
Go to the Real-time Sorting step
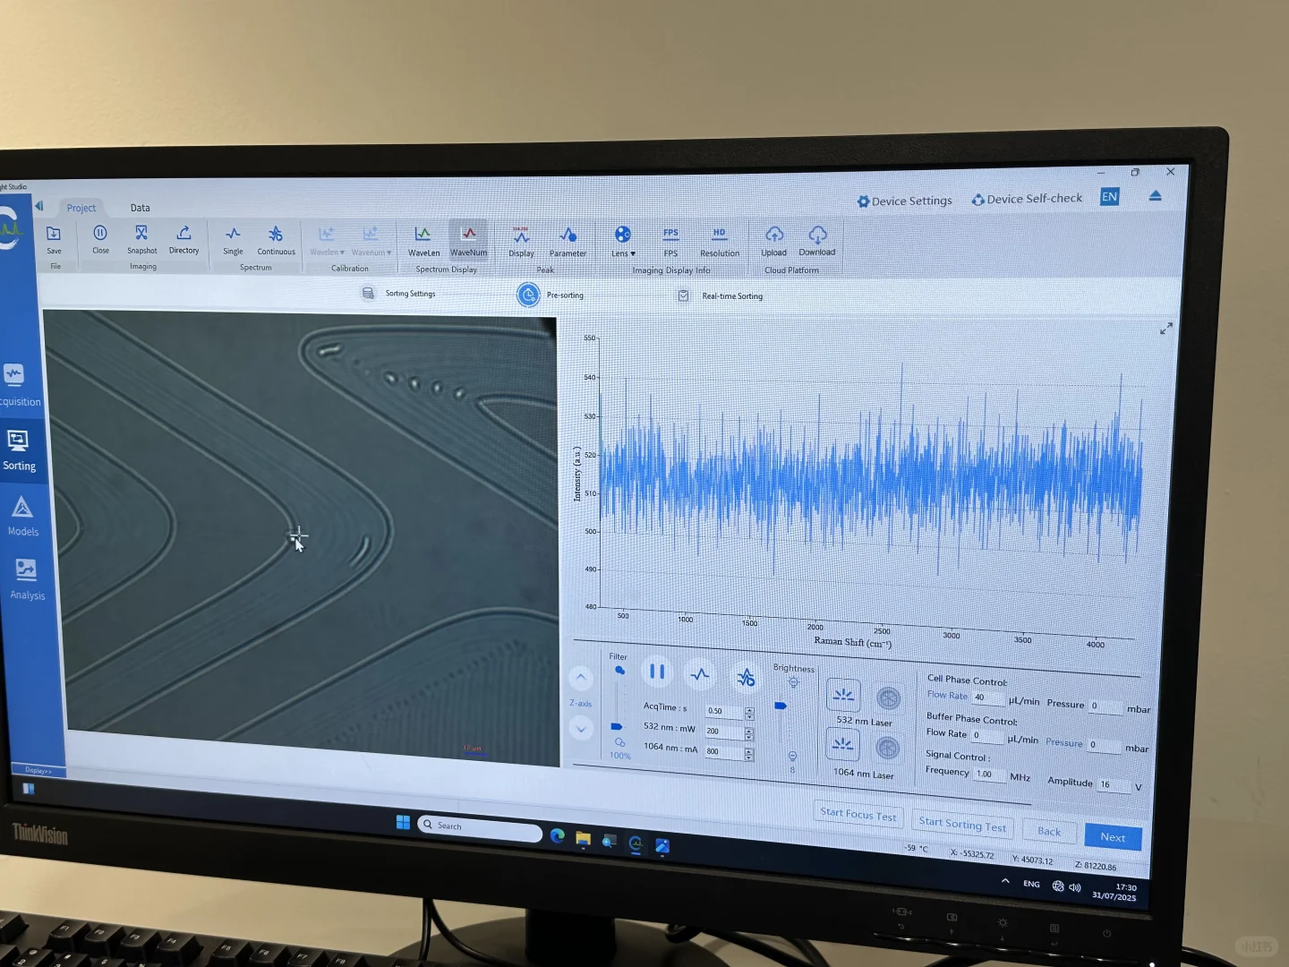click(721, 295)
